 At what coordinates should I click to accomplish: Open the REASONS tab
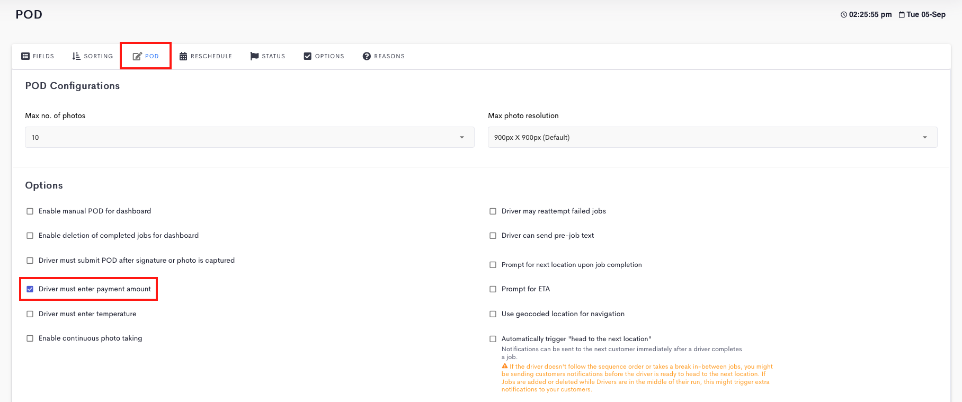(384, 56)
